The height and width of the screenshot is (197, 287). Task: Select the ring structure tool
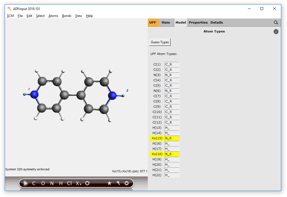click(x=87, y=183)
